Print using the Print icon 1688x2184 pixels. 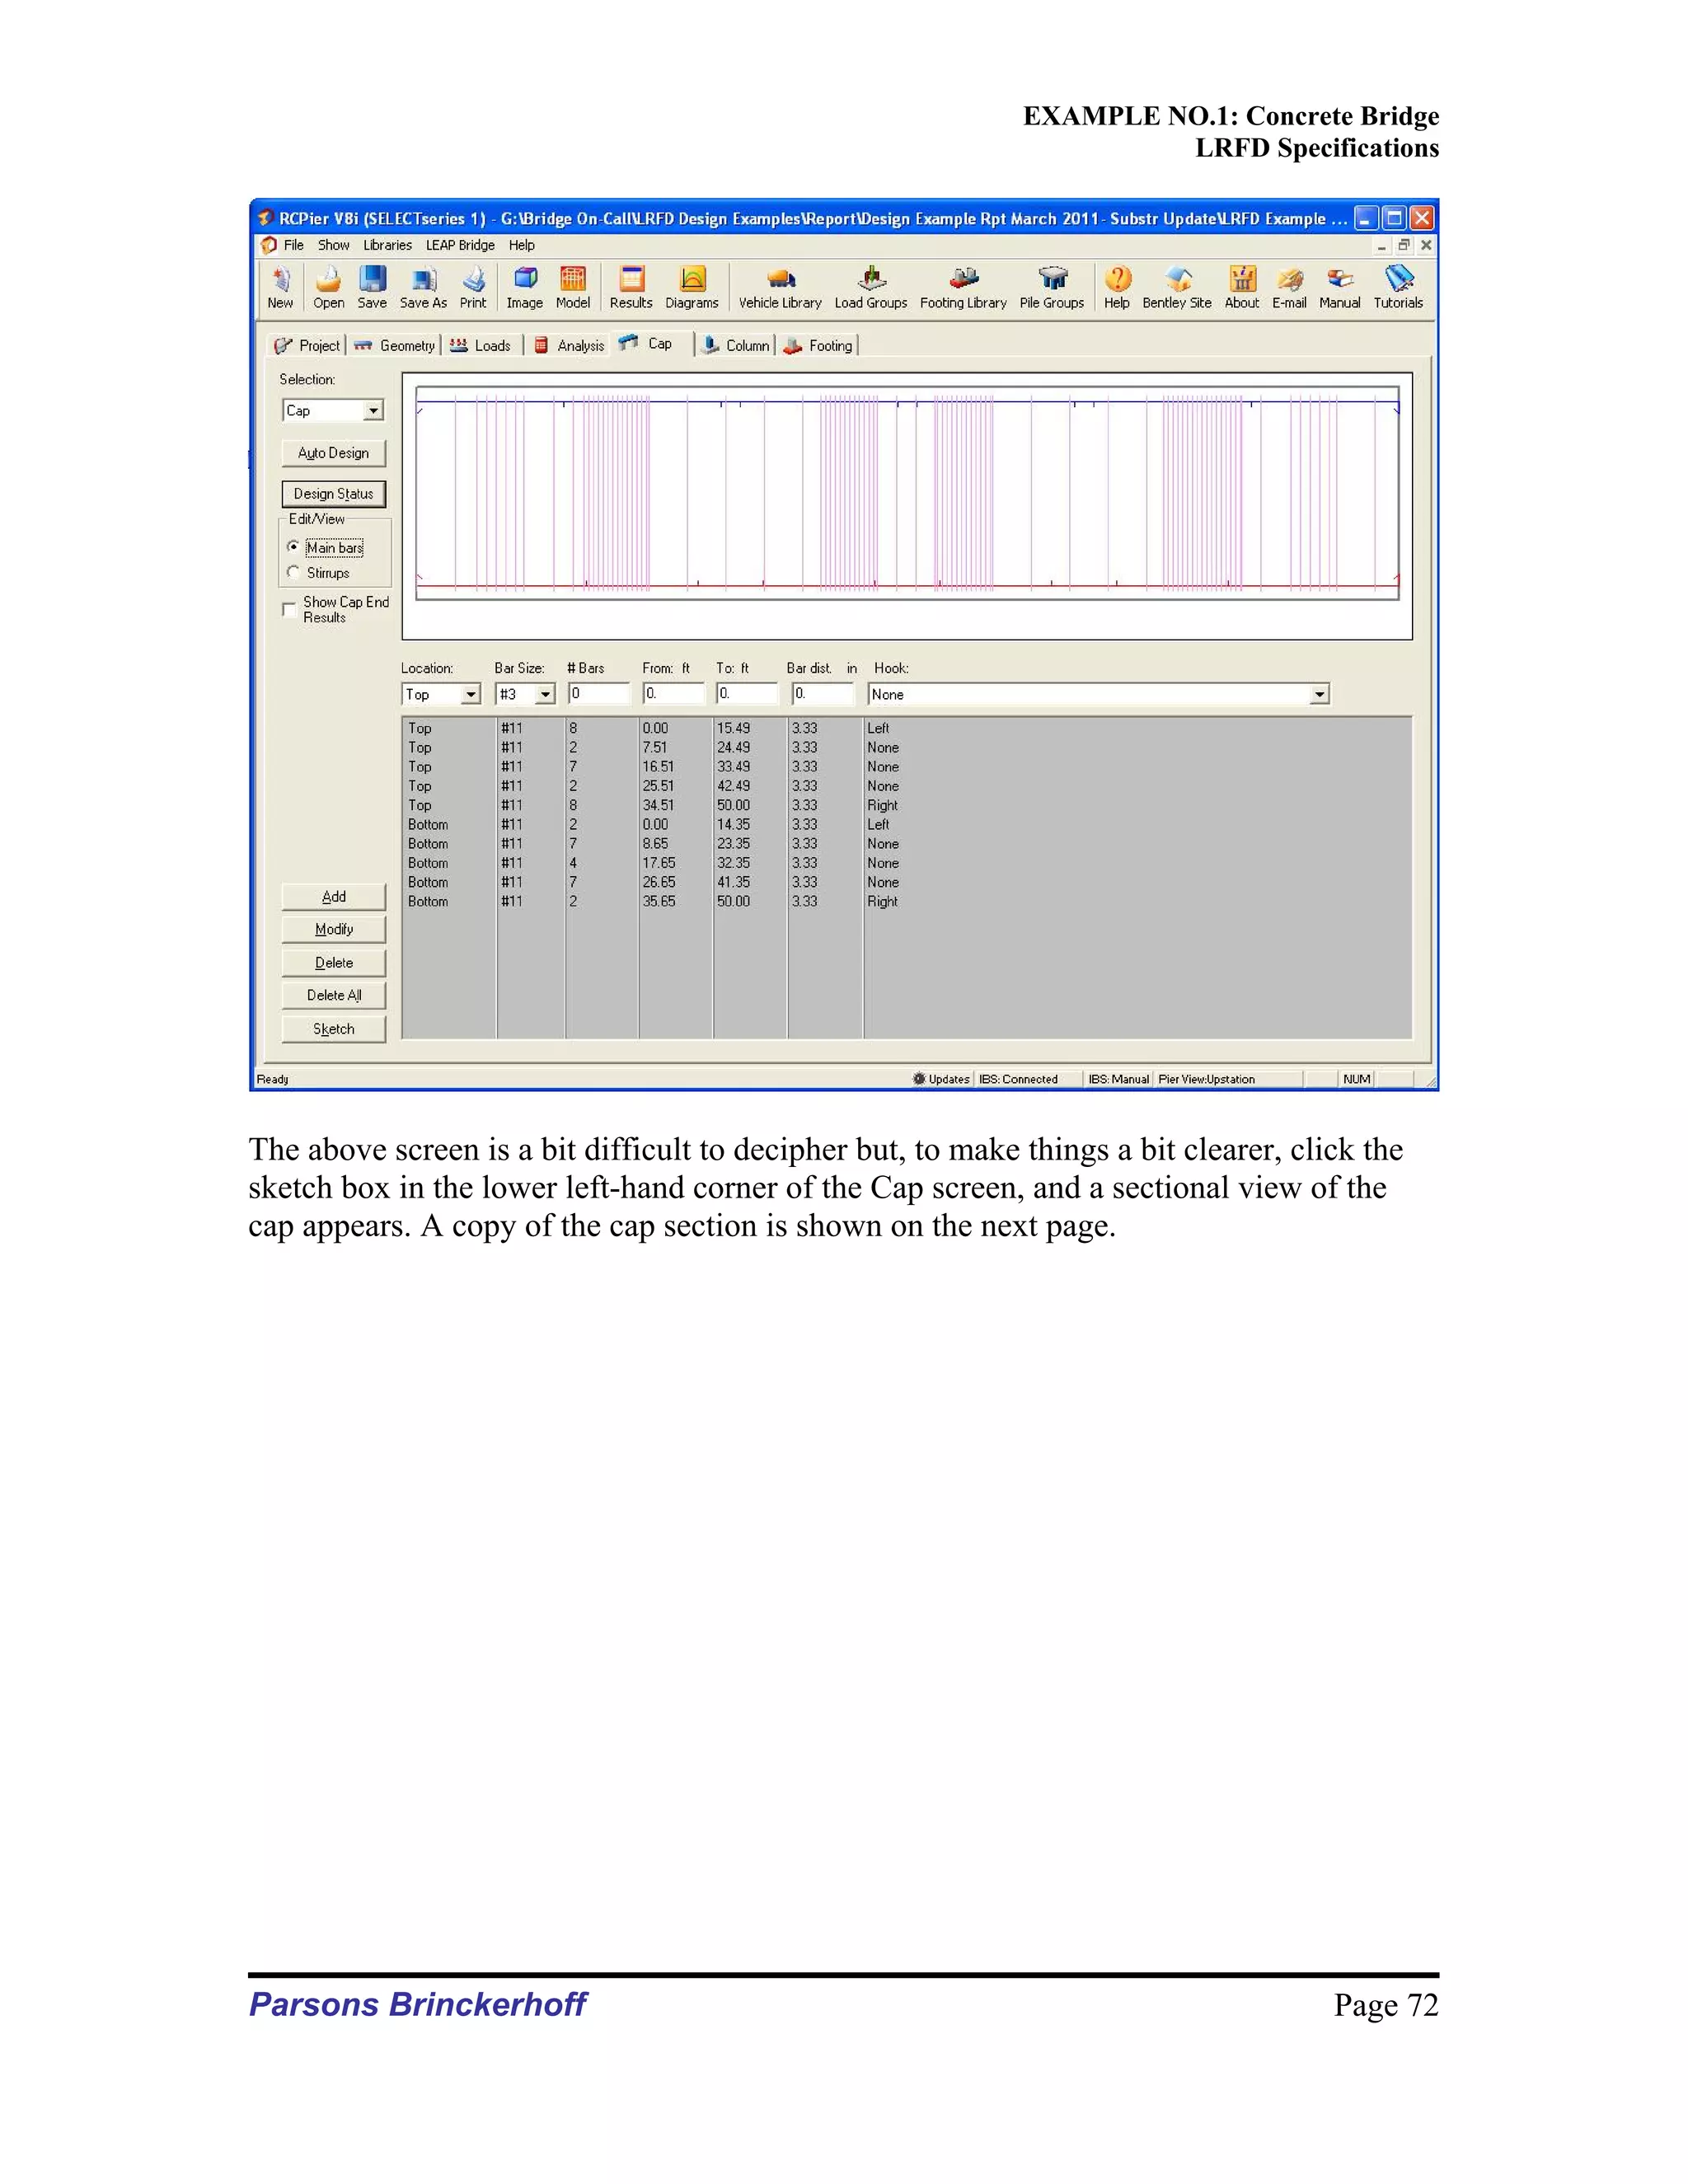(x=473, y=288)
